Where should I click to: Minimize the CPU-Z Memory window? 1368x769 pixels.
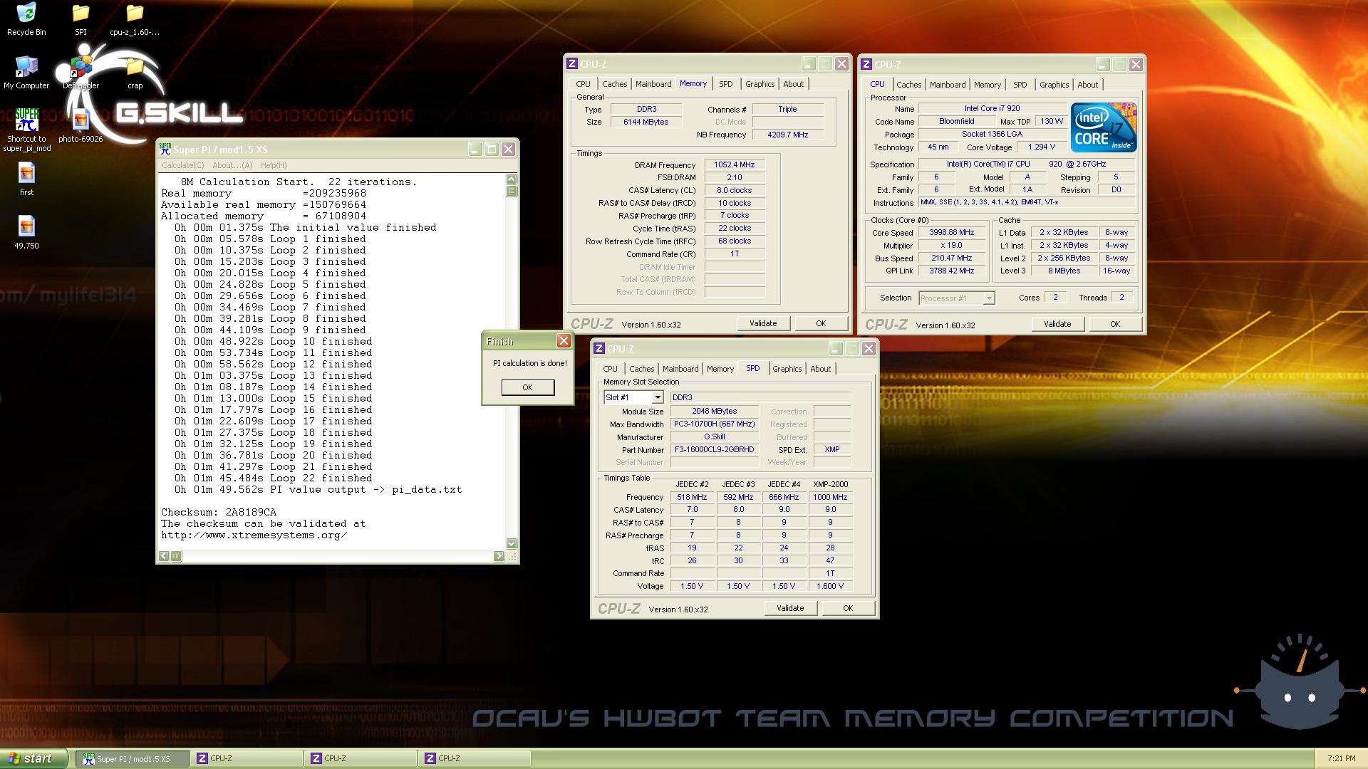[x=808, y=64]
